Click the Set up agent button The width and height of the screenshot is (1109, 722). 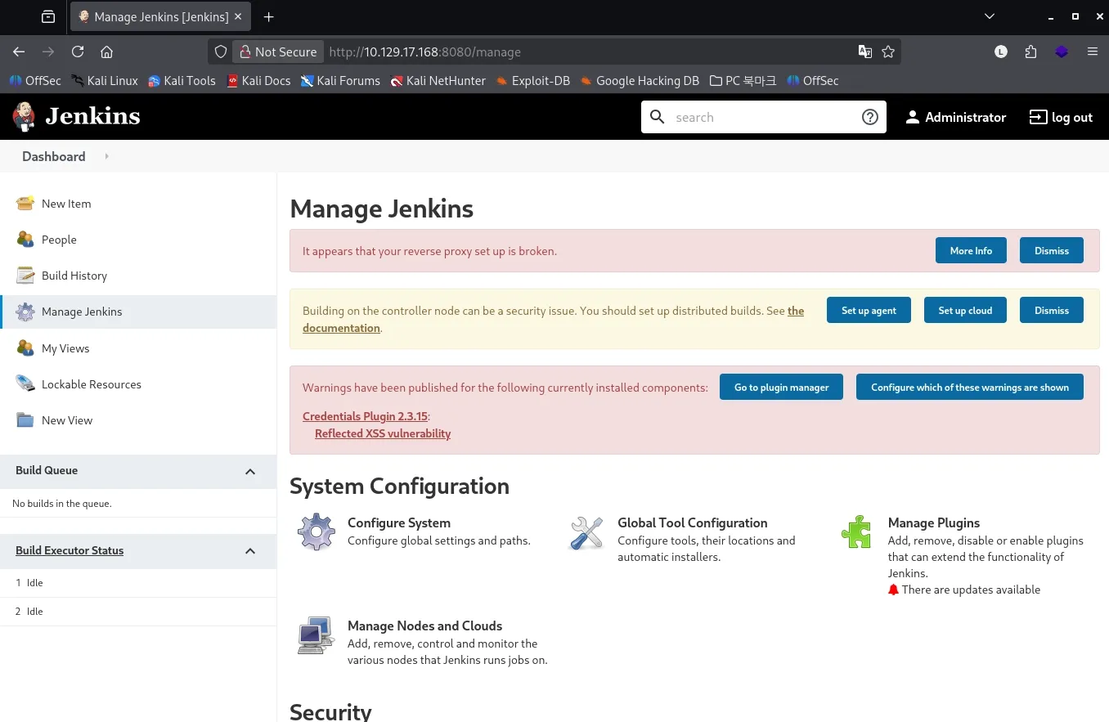[869, 311]
